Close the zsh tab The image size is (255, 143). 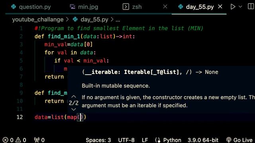click(165, 7)
